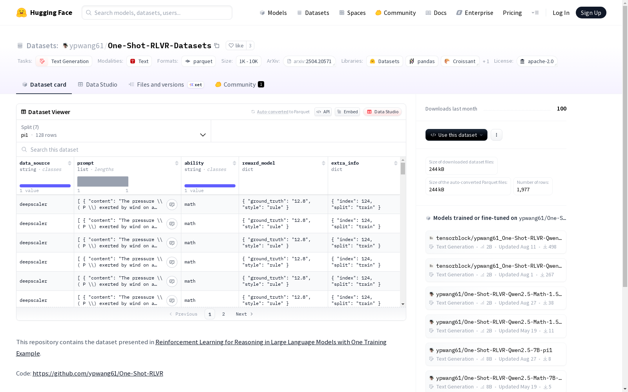The height and width of the screenshot is (392, 628).
Task: Open comment icon in third prompt row
Action: click(x=172, y=243)
